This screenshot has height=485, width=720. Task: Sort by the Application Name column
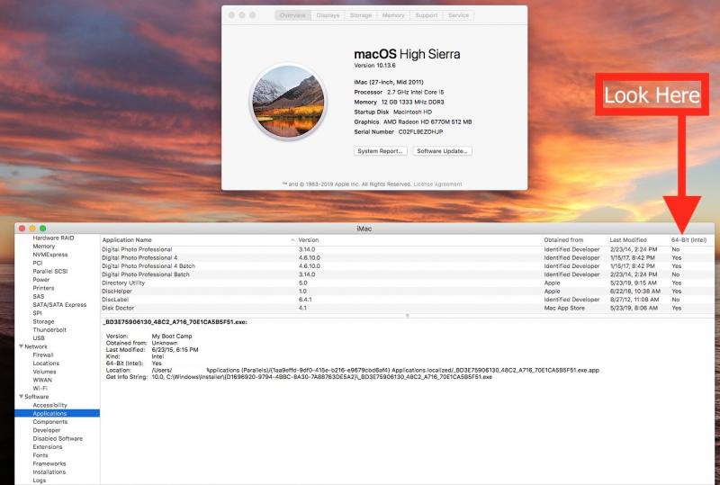click(x=198, y=239)
